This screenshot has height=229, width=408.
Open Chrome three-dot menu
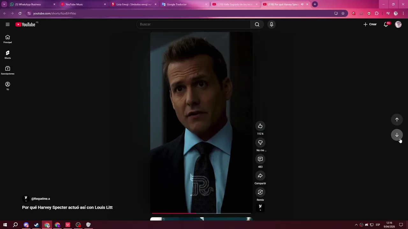[404, 13]
